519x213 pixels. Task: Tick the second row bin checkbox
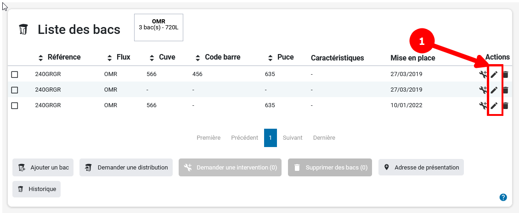tap(15, 90)
